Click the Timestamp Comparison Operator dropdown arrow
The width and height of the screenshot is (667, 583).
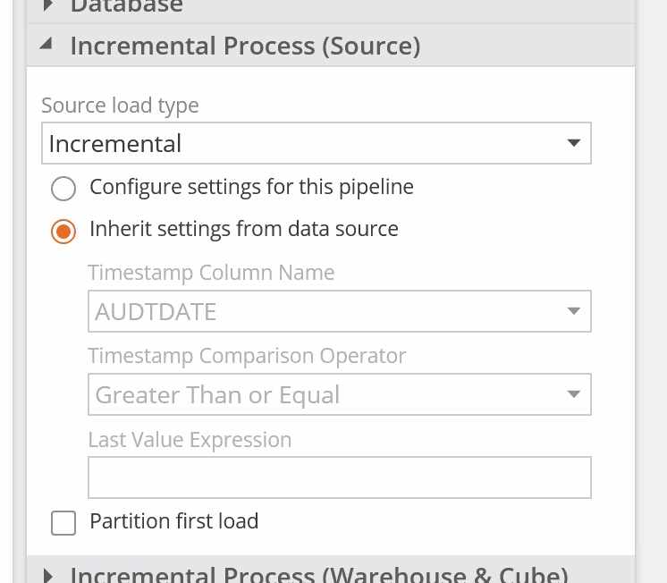(574, 394)
